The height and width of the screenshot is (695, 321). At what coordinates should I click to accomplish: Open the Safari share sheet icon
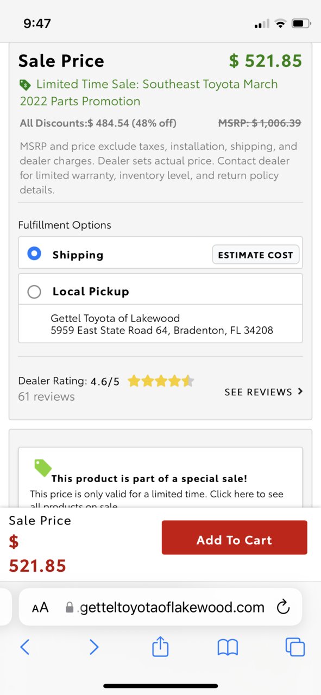pos(160,646)
